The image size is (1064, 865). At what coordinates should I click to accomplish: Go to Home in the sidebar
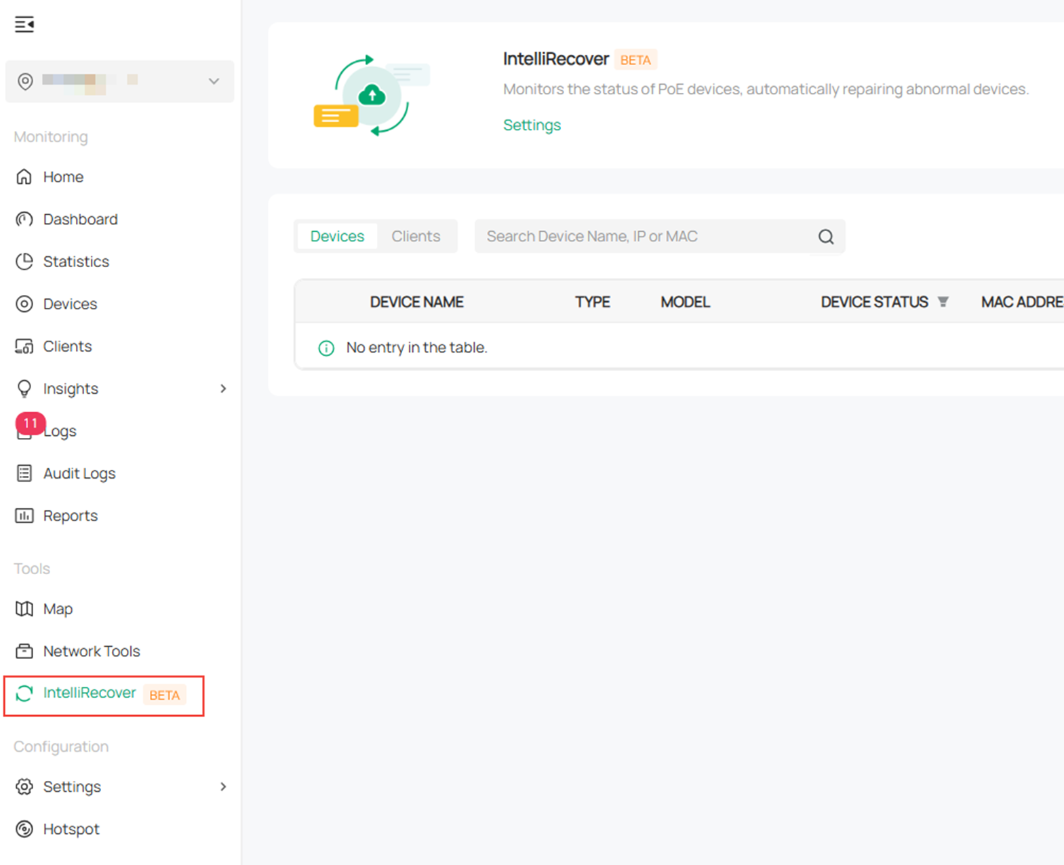pos(64,177)
